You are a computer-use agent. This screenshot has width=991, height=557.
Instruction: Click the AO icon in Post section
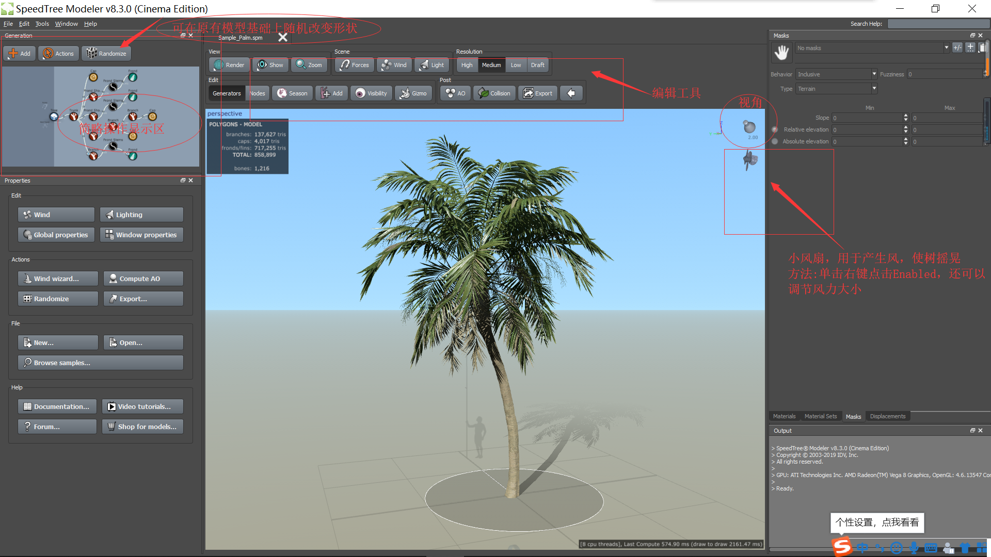pos(454,93)
